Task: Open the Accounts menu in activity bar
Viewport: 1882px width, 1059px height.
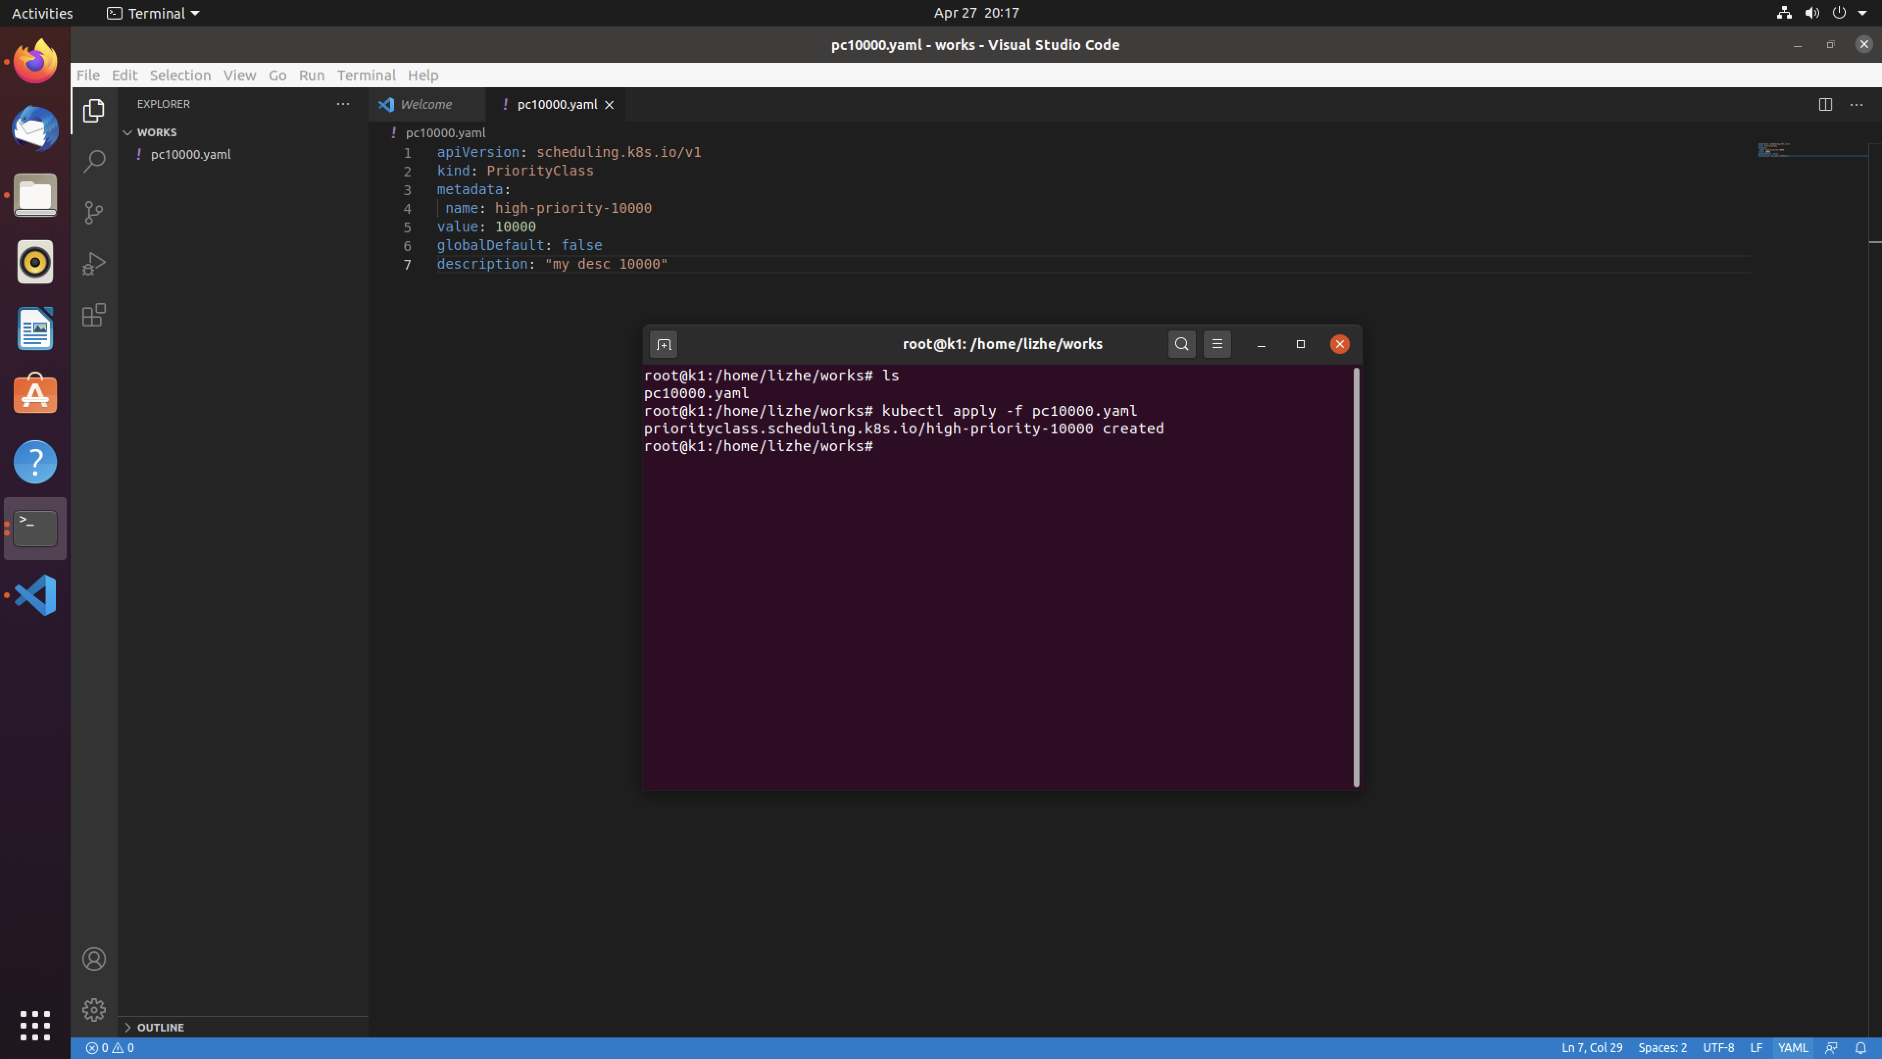Action: click(x=94, y=959)
